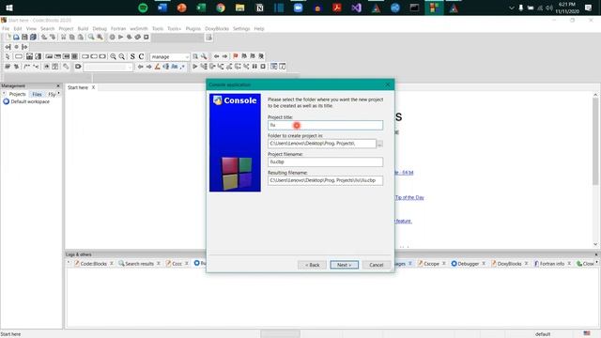The height and width of the screenshot is (338, 601).
Task: Click the Cut toolbar icon
Action: [x=63, y=38]
